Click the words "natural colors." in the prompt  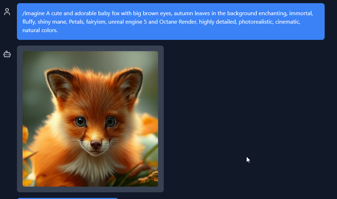pos(40,30)
